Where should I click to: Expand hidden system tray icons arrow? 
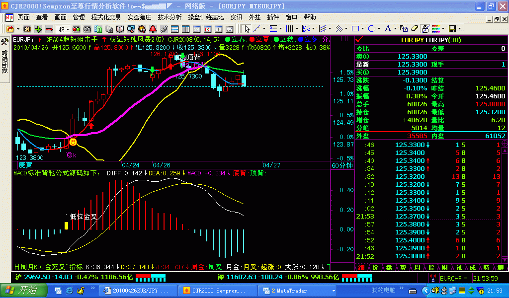click(426, 291)
